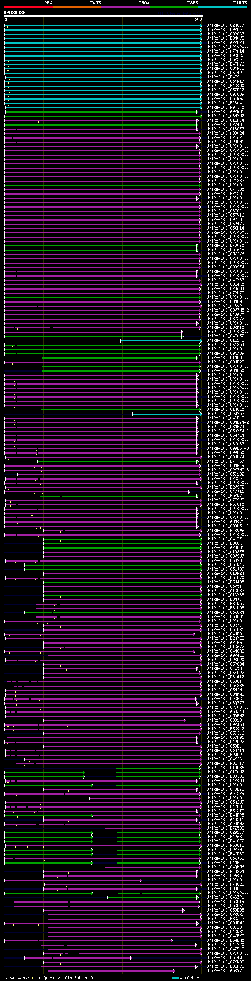The height and width of the screenshot is (981, 251).
Task: Click the cyan ~100% identity legend segment
Action: [223, 7]
